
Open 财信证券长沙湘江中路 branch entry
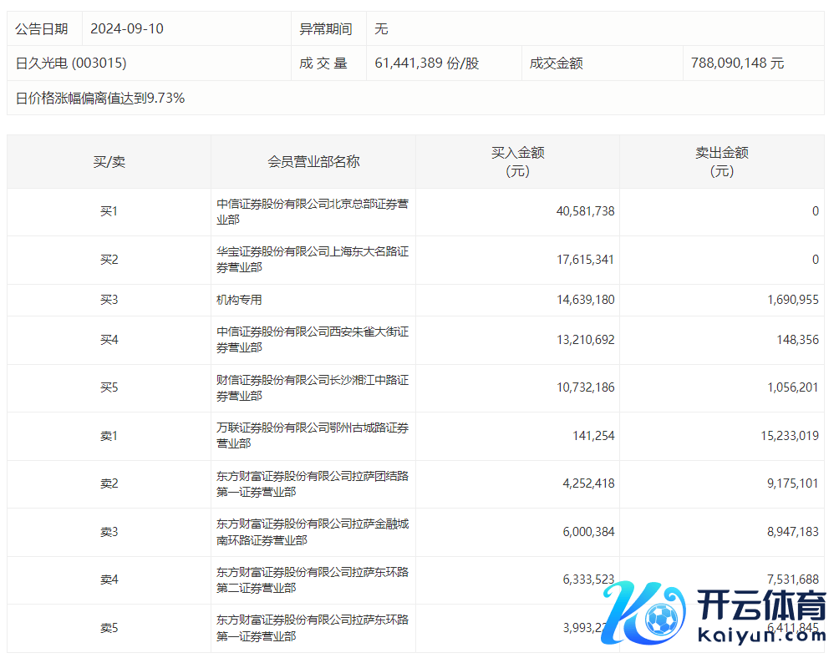pyautogui.click(x=313, y=387)
